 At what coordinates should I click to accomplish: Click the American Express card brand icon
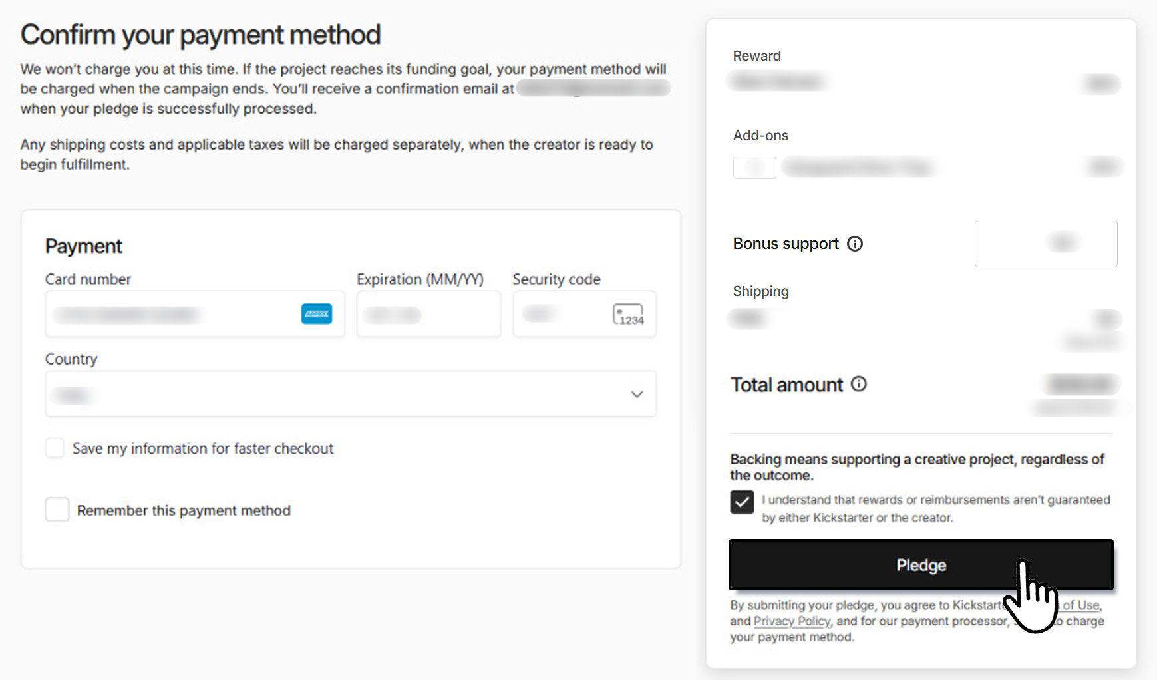tap(317, 314)
